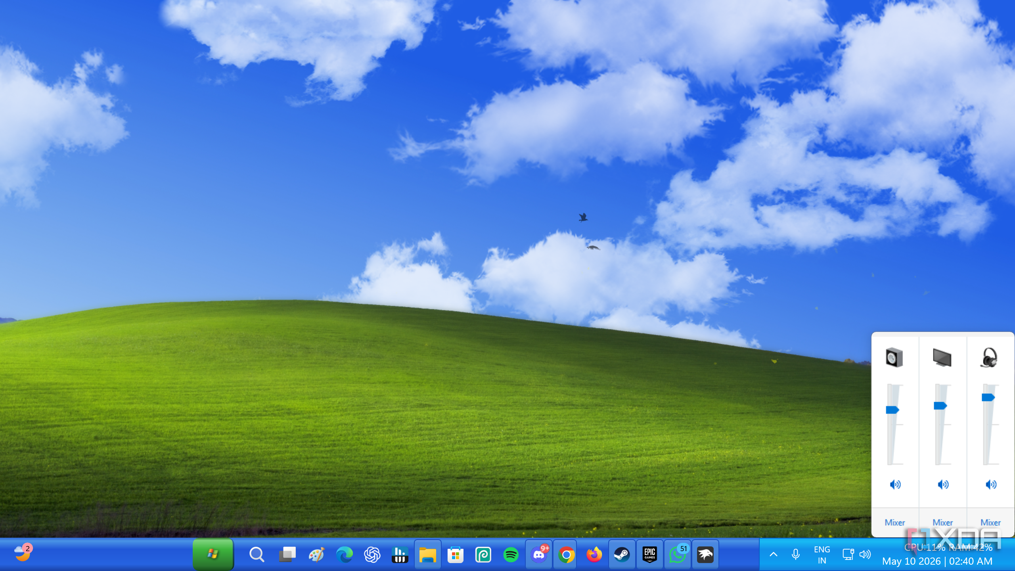Open File Explorer from taskbar

coord(427,554)
